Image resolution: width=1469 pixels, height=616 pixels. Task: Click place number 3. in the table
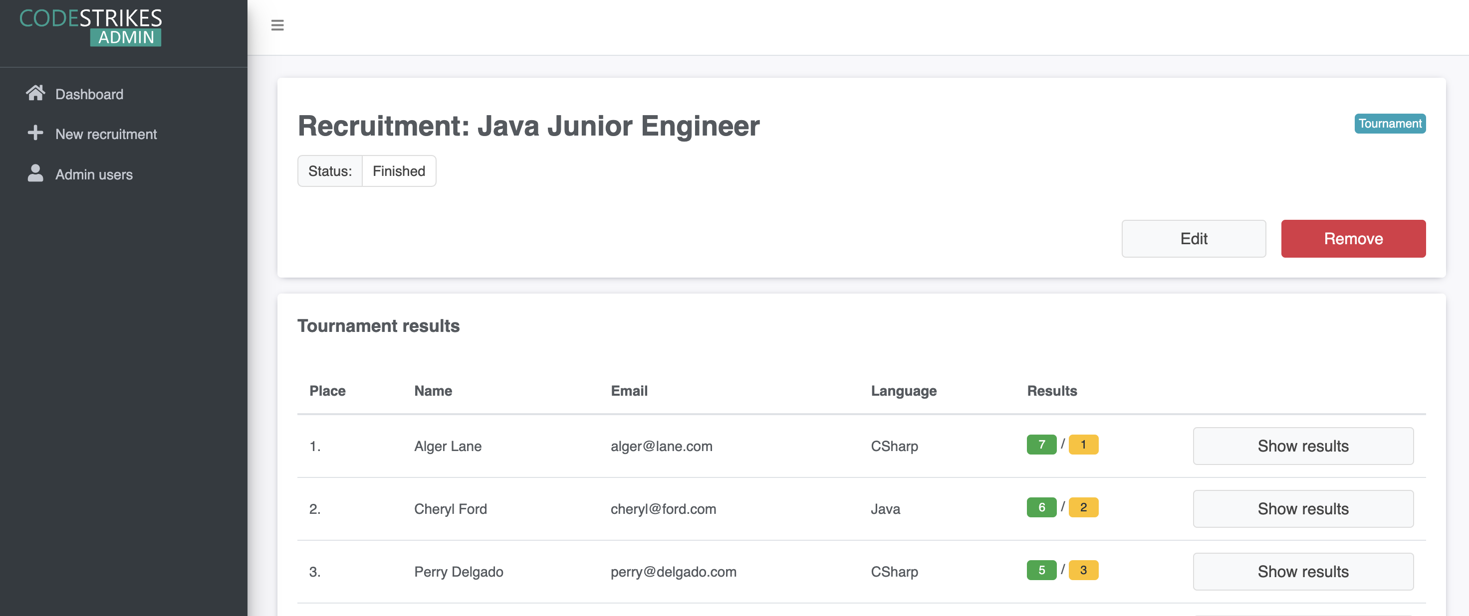tap(315, 571)
